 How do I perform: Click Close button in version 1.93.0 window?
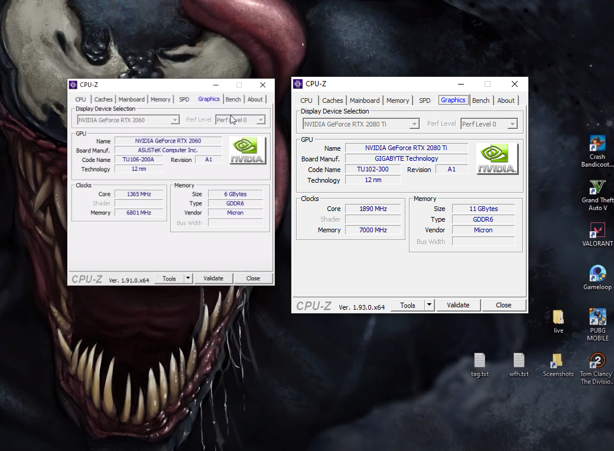(x=503, y=305)
